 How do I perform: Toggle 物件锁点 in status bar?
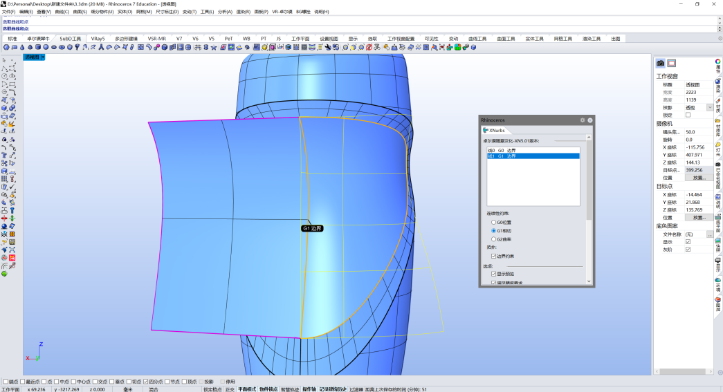tap(269, 389)
